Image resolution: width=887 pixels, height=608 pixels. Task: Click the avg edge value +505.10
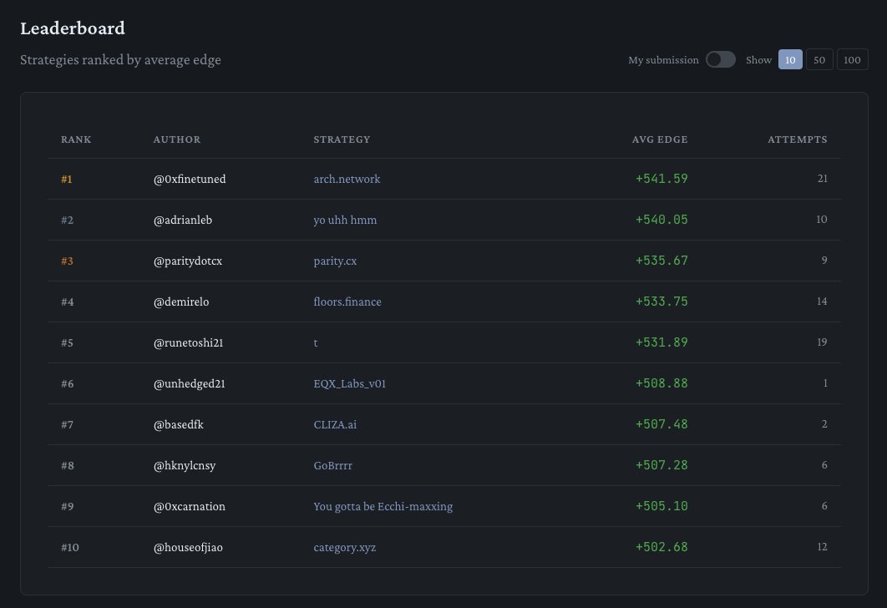(661, 505)
